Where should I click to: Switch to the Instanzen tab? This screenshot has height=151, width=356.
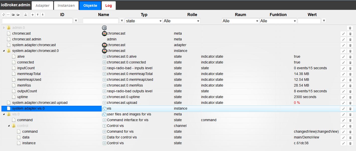point(66,6)
